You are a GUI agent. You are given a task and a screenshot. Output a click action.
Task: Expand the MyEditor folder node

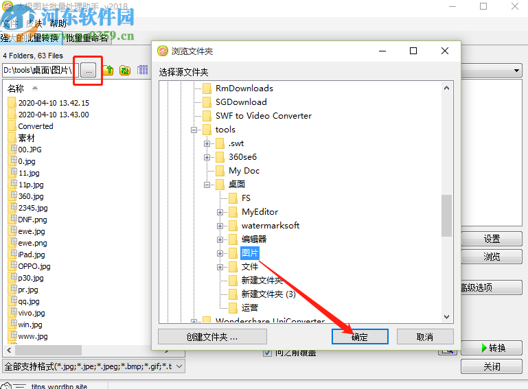pyautogui.click(x=220, y=212)
